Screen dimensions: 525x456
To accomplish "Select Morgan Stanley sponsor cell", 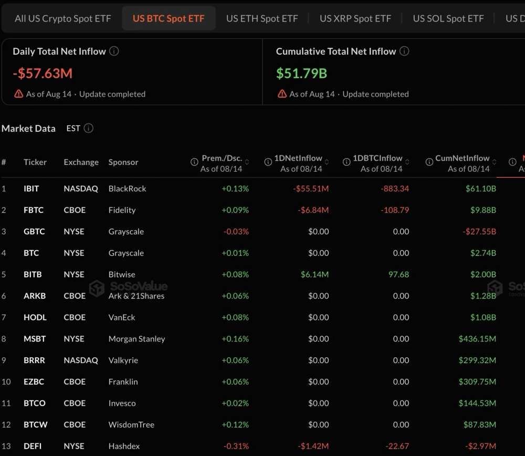I will click(136, 339).
